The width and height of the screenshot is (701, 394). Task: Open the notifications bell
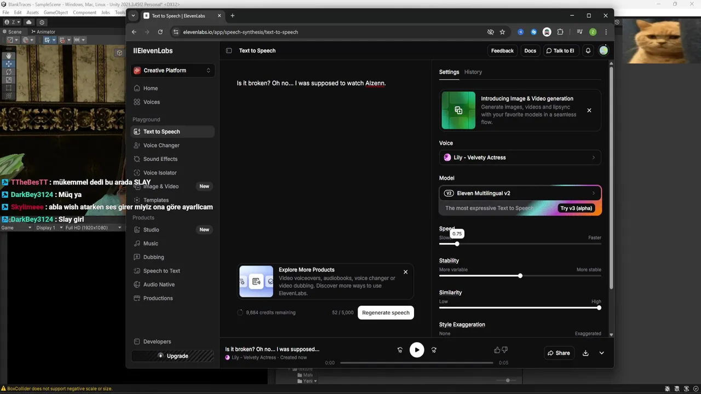coord(588,50)
